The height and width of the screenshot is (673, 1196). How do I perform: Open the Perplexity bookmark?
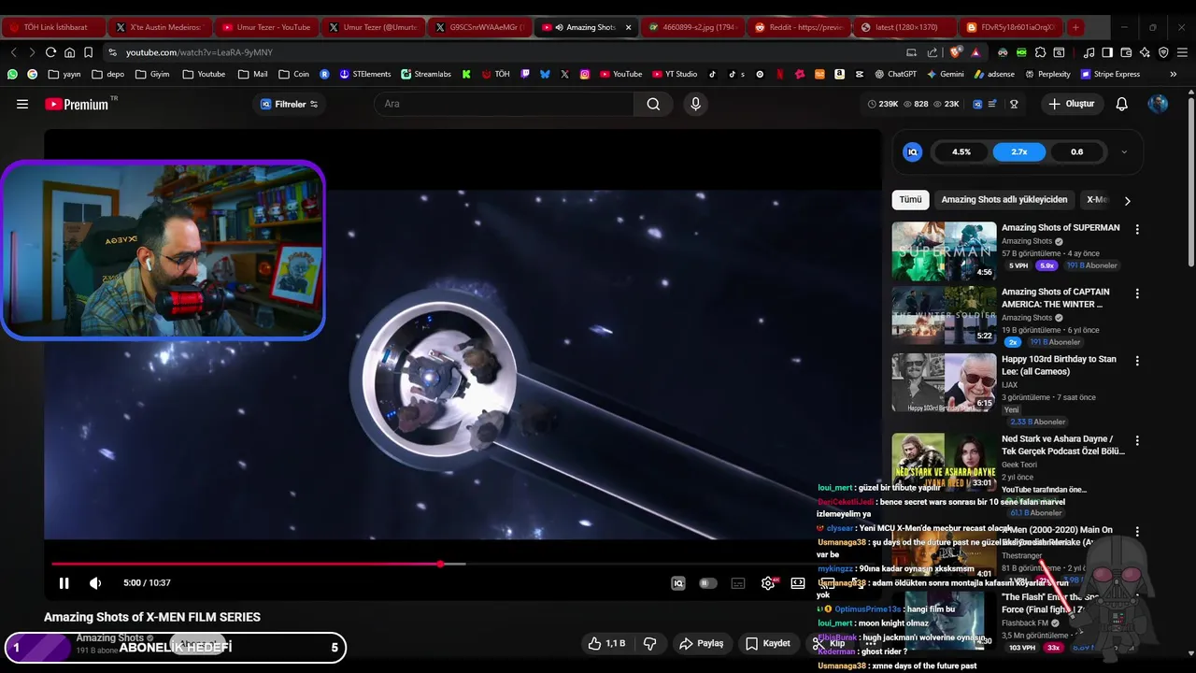(1046, 74)
